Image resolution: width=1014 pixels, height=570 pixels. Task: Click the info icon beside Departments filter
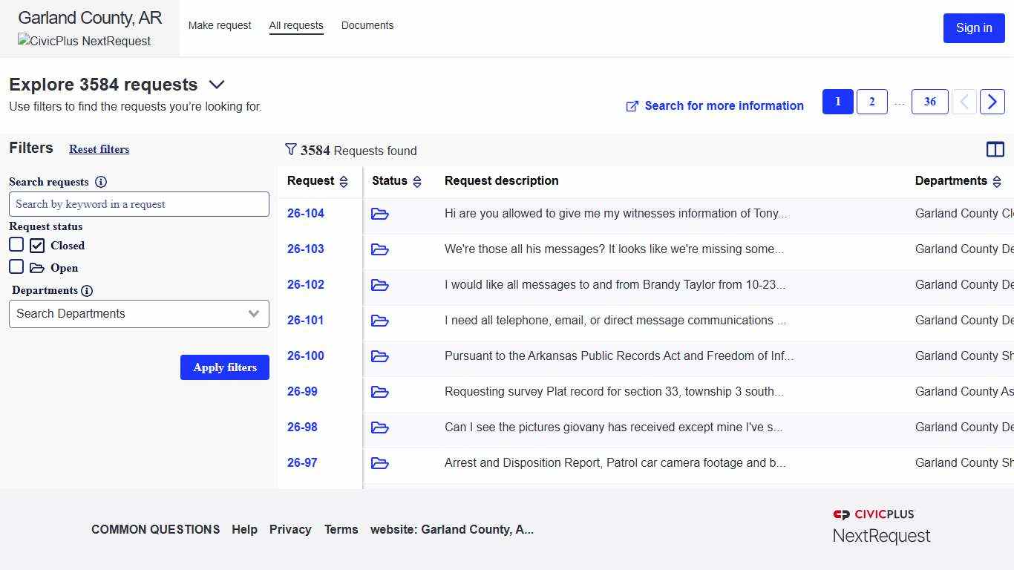[x=88, y=290]
